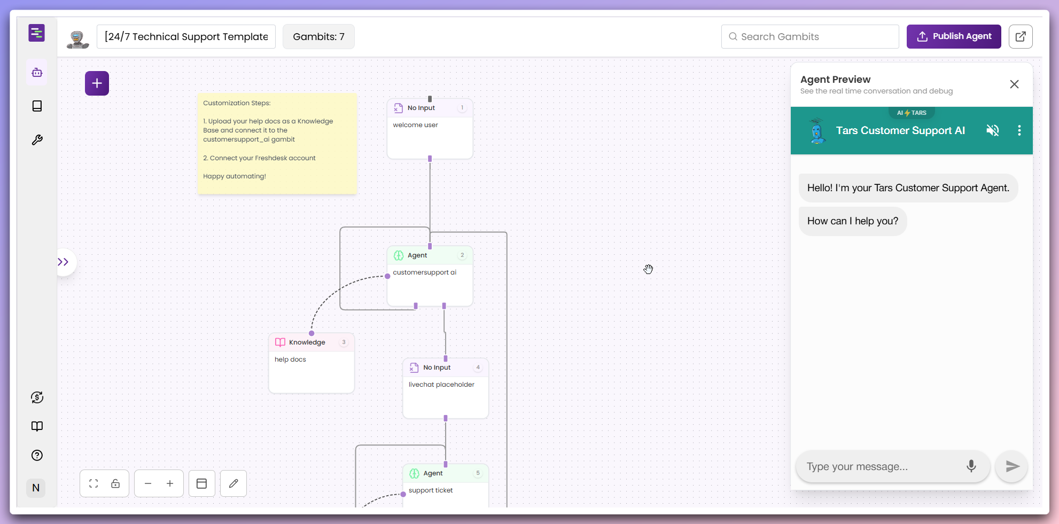
Task: Expand the left side panel chevrons
Action: [x=64, y=262]
